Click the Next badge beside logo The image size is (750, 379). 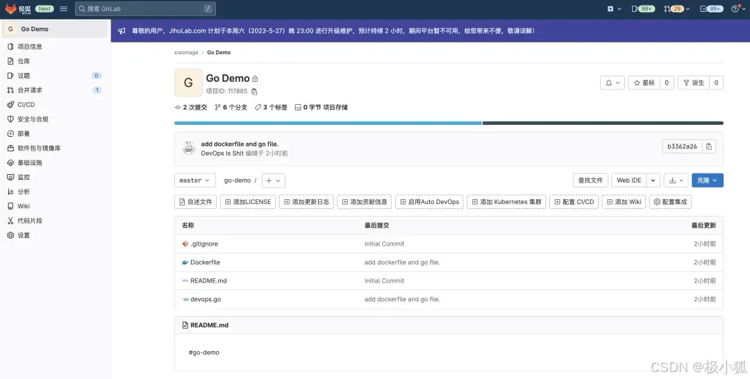(44, 8)
